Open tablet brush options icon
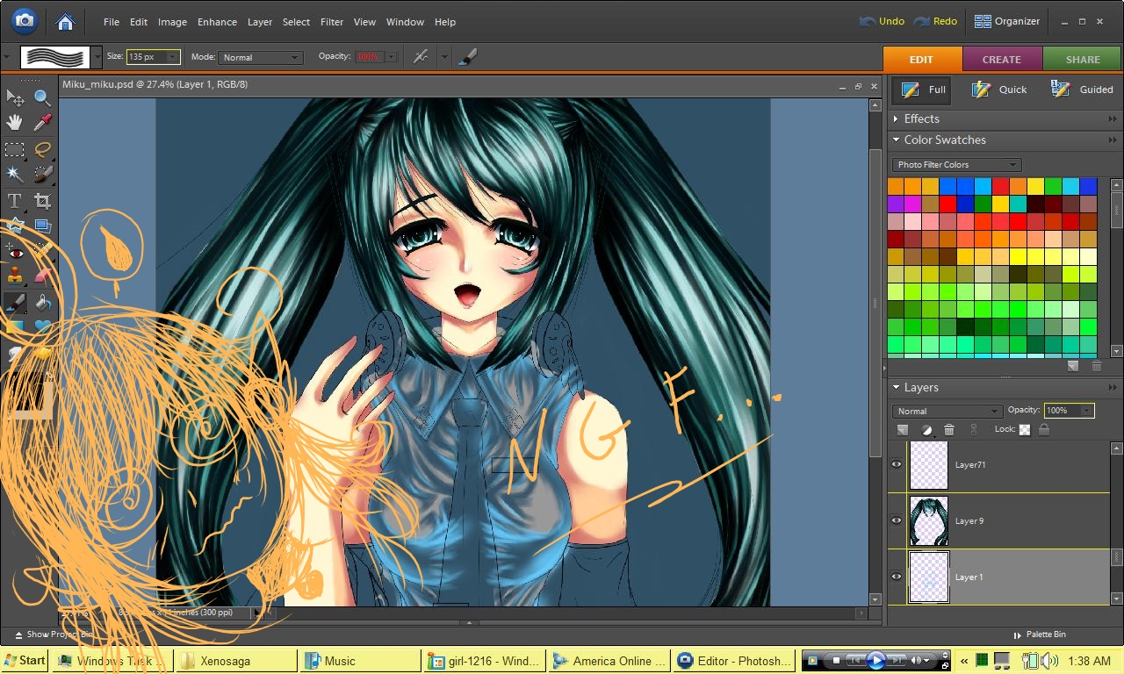 [x=468, y=56]
